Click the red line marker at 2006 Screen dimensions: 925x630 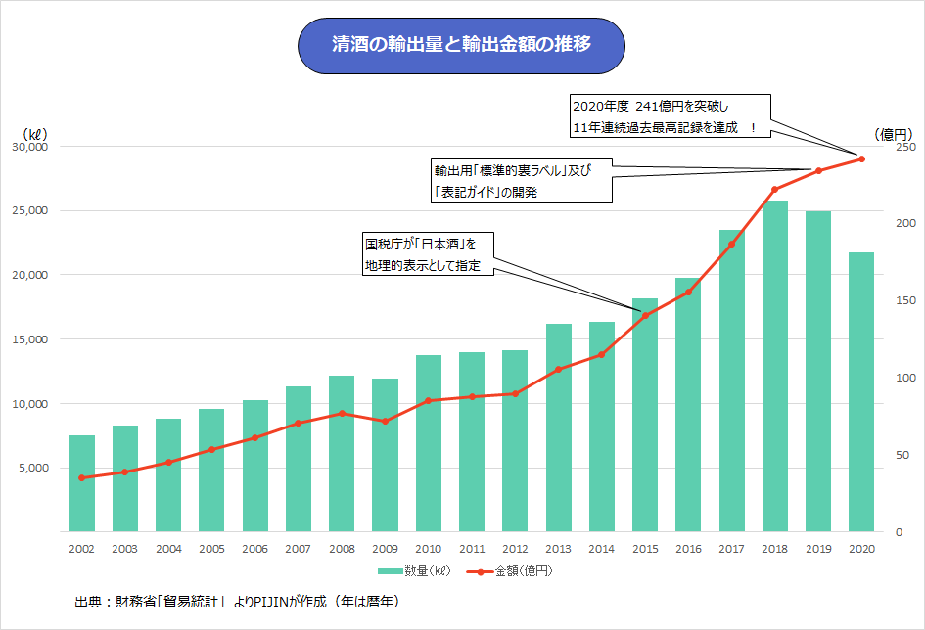[254, 438]
